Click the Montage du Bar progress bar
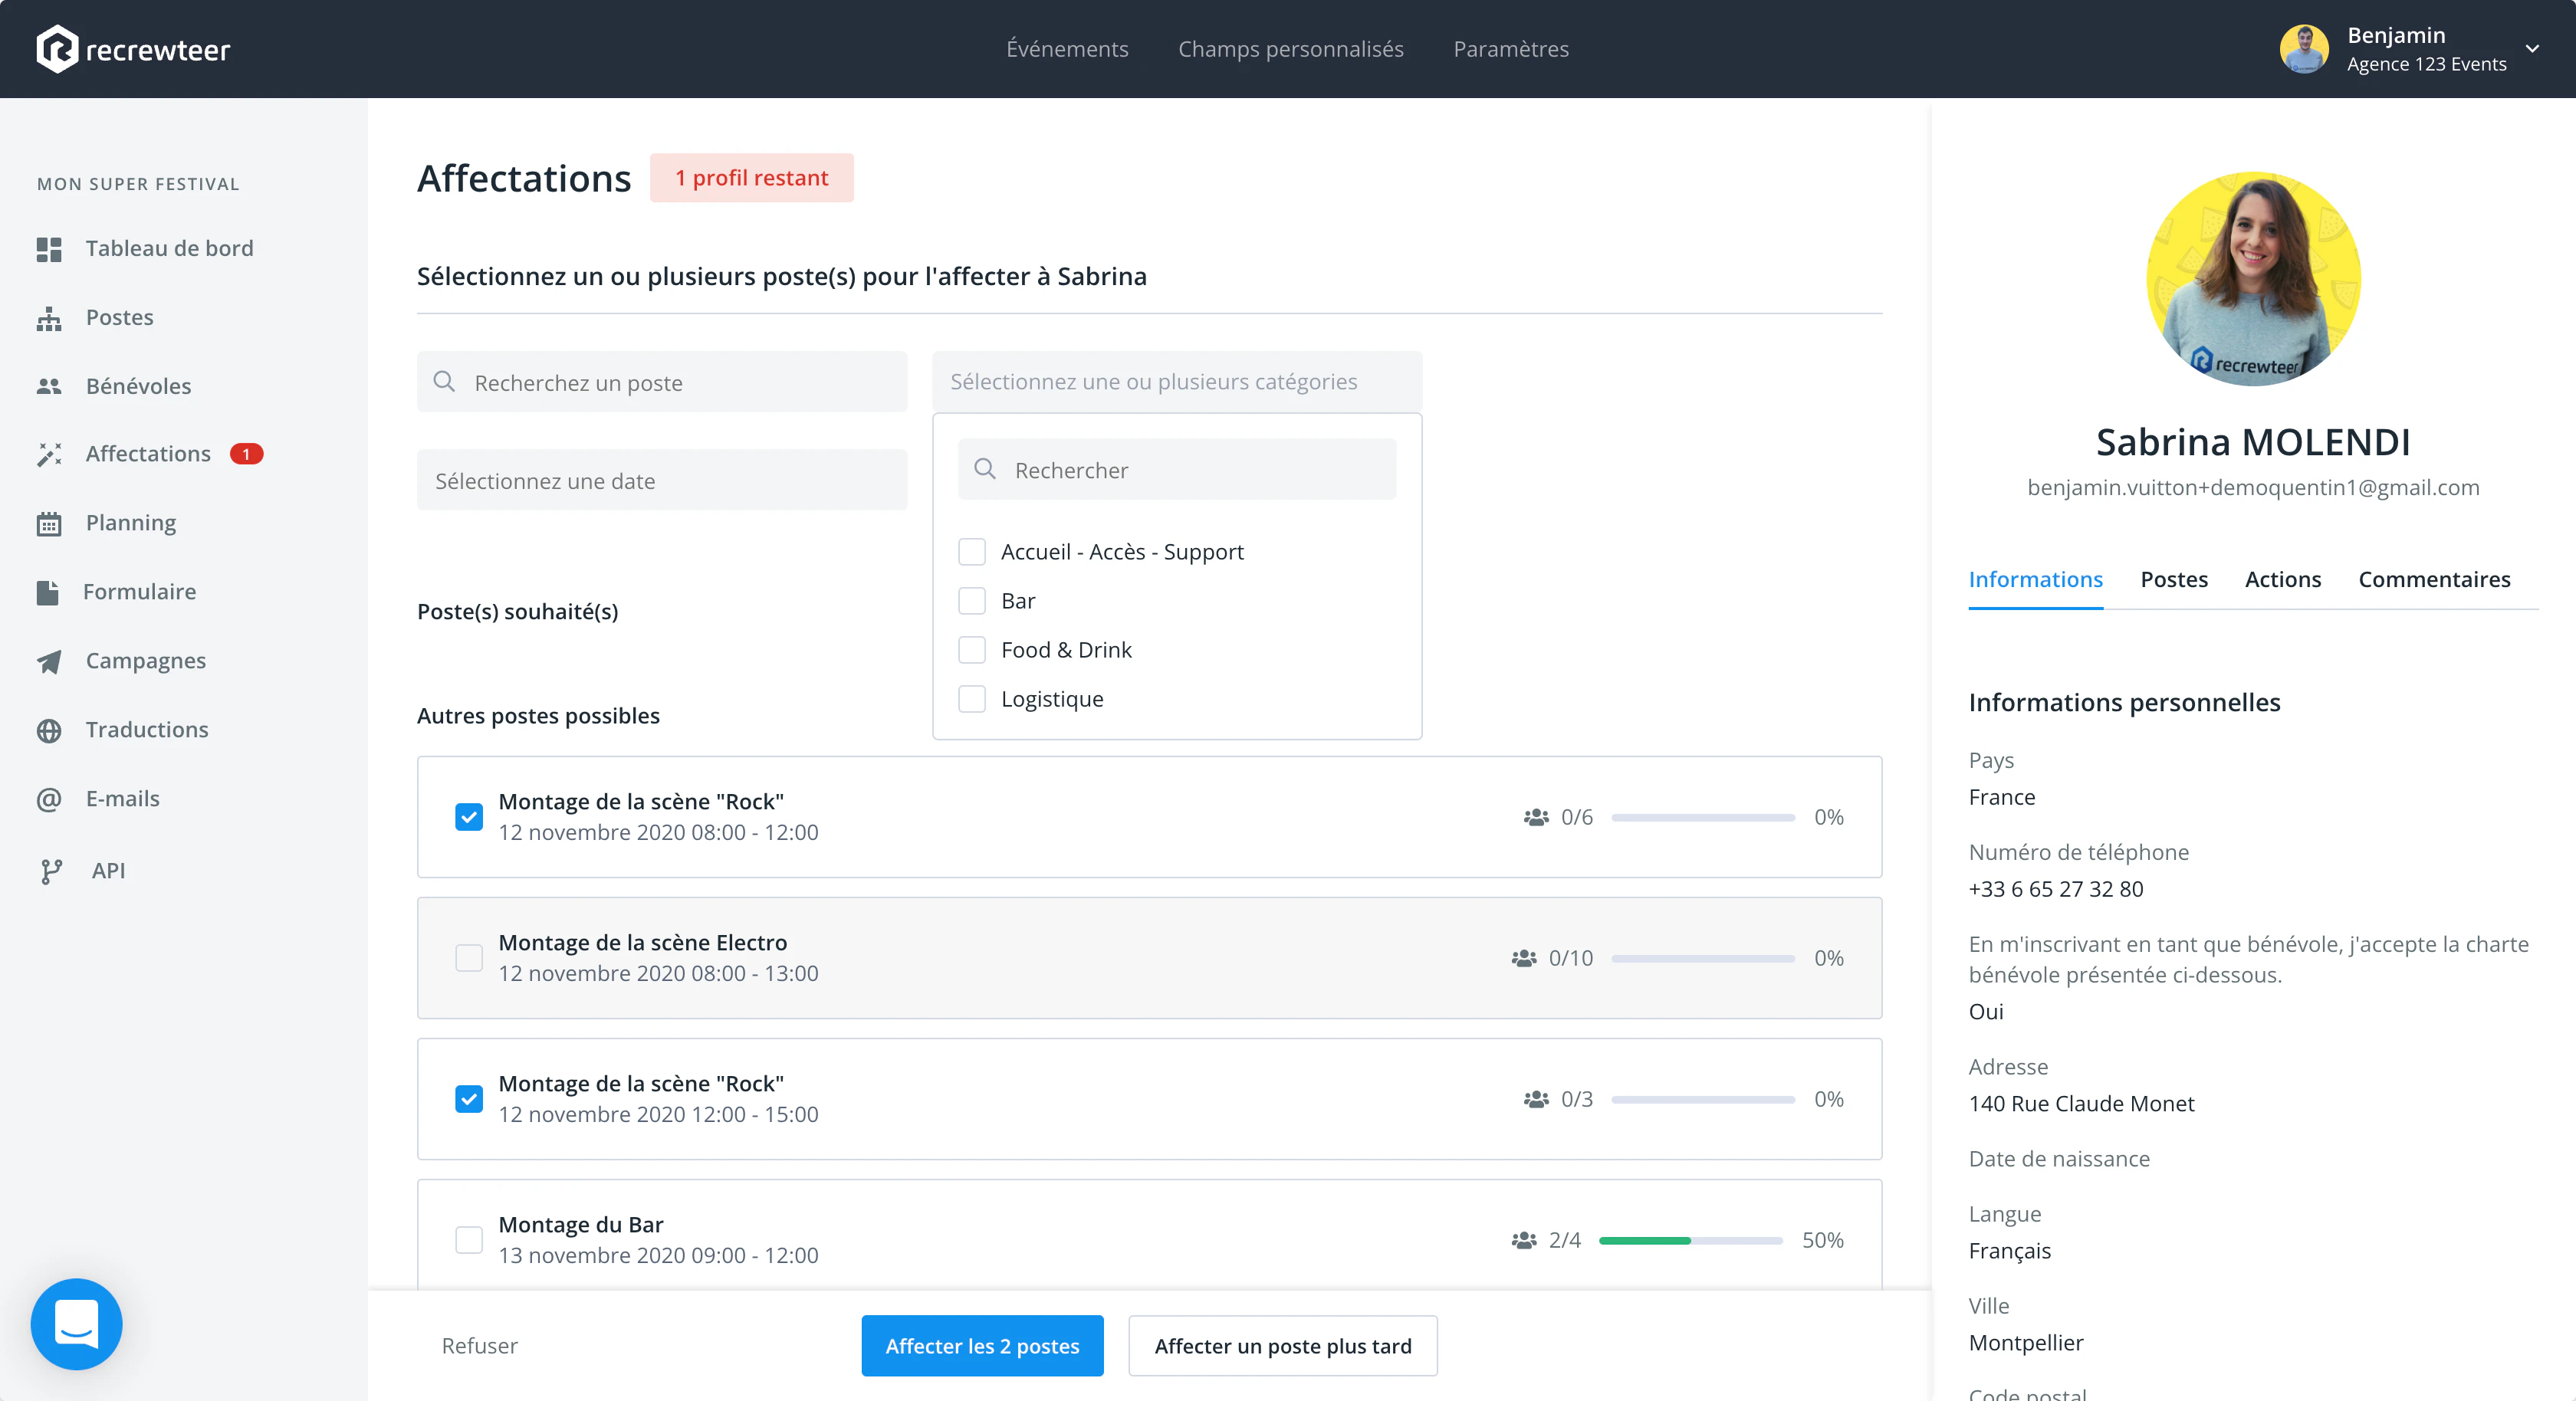 (x=1690, y=1240)
